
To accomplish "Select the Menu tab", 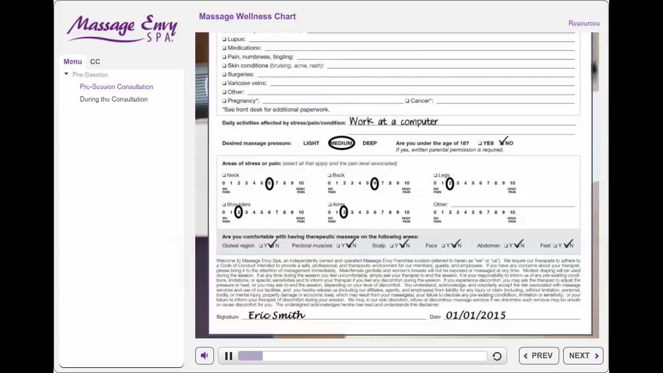I will pos(73,61).
